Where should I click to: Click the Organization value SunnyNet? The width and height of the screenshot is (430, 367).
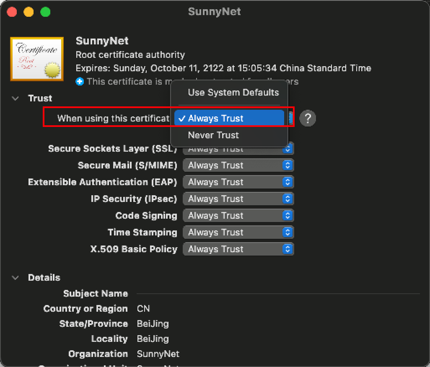point(158,354)
